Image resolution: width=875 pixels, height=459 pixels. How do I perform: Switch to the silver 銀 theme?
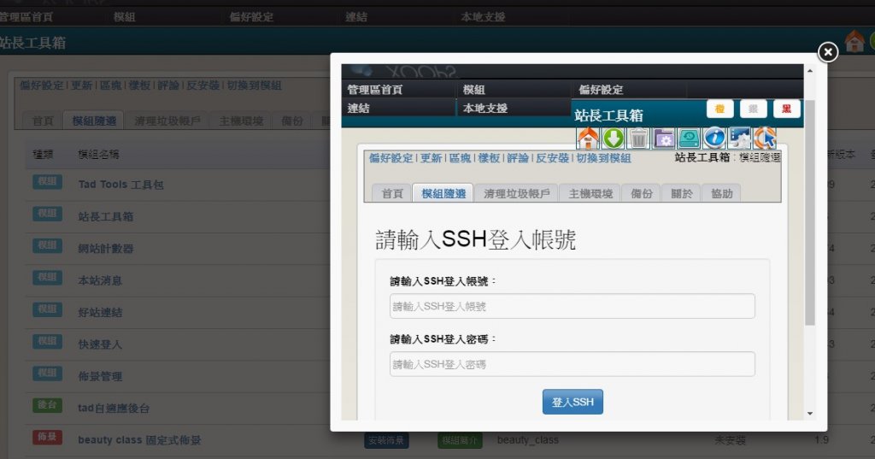click(753, 109)
